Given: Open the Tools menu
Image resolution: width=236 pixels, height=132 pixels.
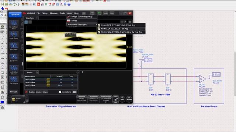Looking at the screenshot, I should point(62,13).
